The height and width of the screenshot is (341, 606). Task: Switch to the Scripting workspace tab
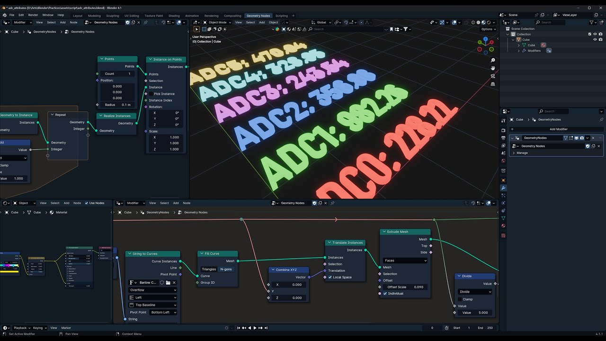click(x=281, y=16)
